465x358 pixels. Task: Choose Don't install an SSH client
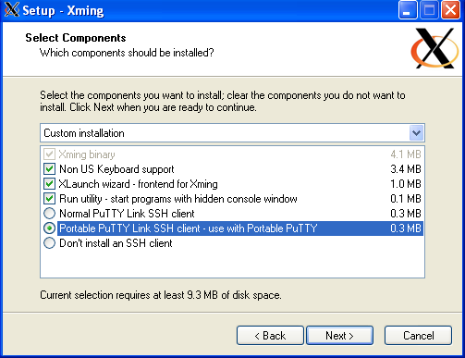[x=49, y=243]
